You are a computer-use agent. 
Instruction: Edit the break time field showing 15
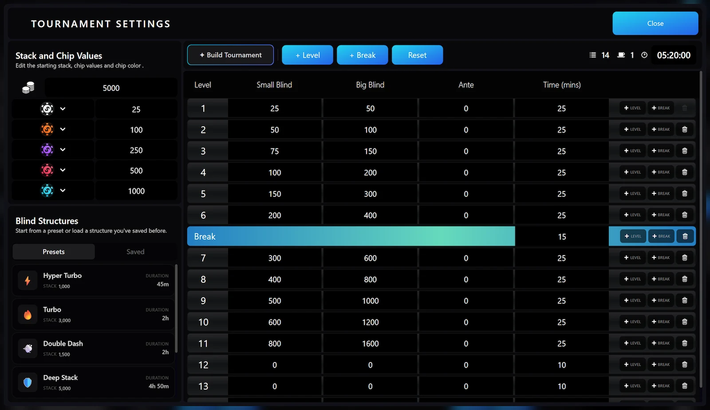click(x=562, y=237)
